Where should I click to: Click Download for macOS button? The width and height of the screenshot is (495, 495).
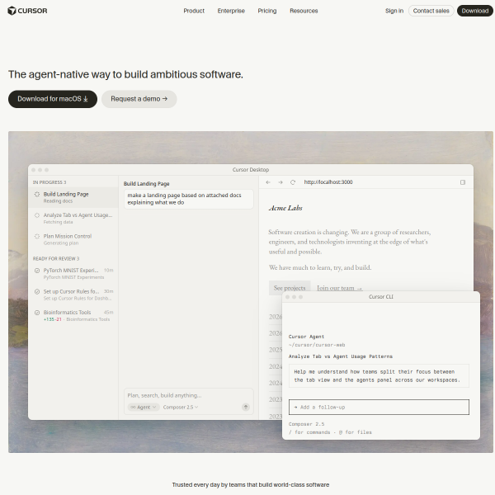click(x=53, y=99)
